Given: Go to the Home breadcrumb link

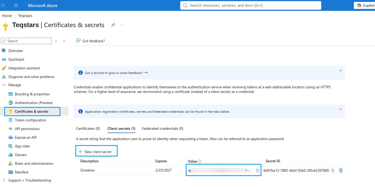Looking at the screenshot, I should tap(7, 16).
